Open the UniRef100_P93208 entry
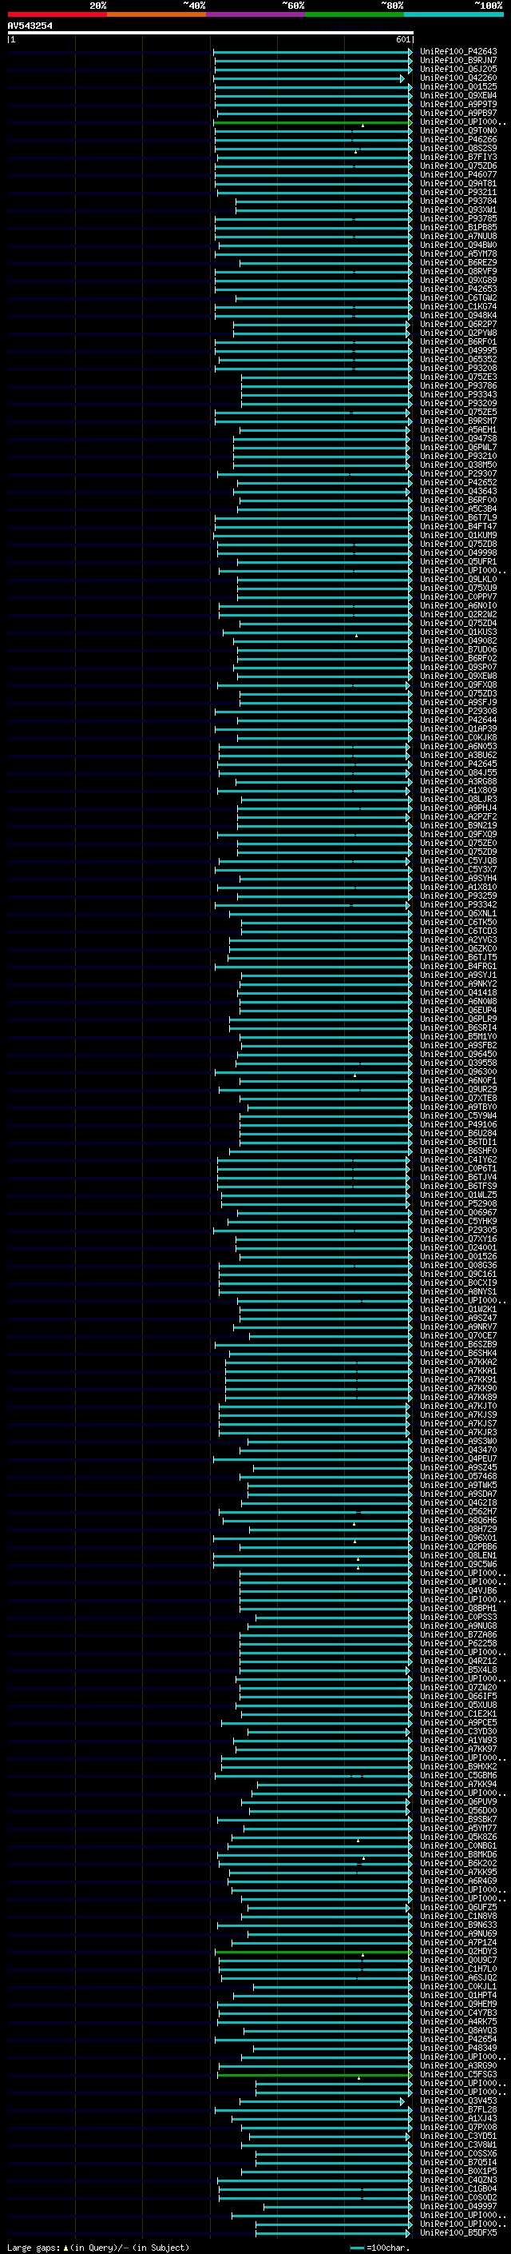 pyautogui.click(x=458, y=369)
